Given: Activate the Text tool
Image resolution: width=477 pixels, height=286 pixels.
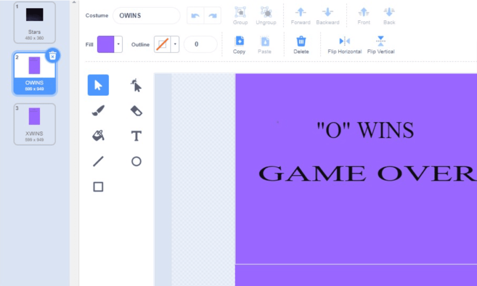Looking at the screenshot, I should point(136,135).
